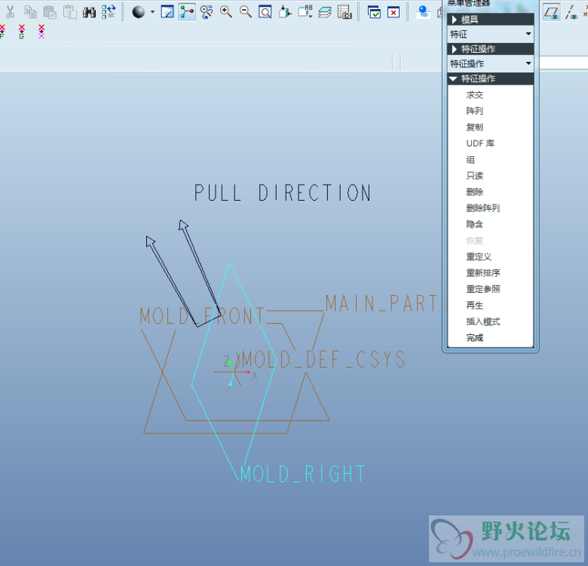Click the Repaint screen icon
The height and width of the screenshot is (566, 588).
(167, 12)
